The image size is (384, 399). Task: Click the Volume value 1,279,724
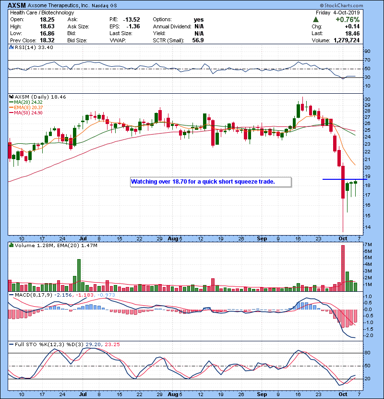[347, 40]
